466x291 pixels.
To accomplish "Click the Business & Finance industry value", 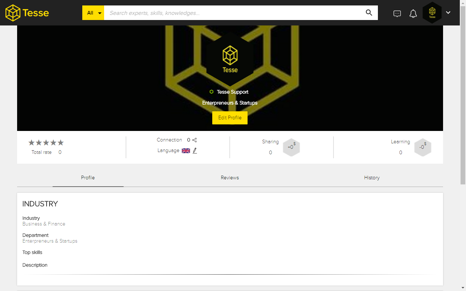I will pos(44,224).
